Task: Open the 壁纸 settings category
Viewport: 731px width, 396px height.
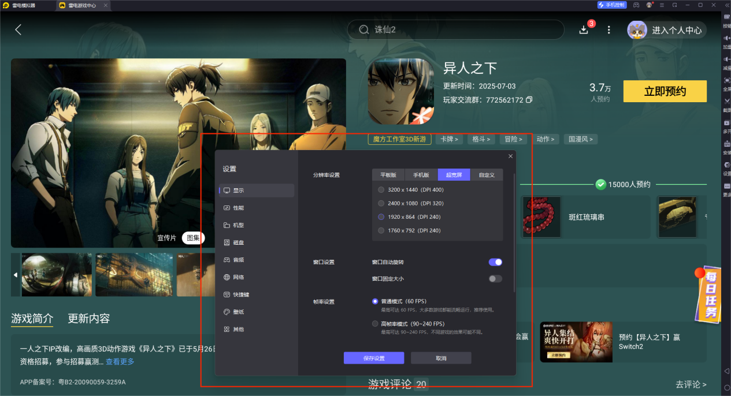Action: (257, 312)
